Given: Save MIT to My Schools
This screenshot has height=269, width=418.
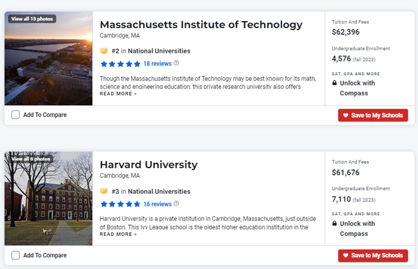Looking at the screenshot, I should (373, 115).
